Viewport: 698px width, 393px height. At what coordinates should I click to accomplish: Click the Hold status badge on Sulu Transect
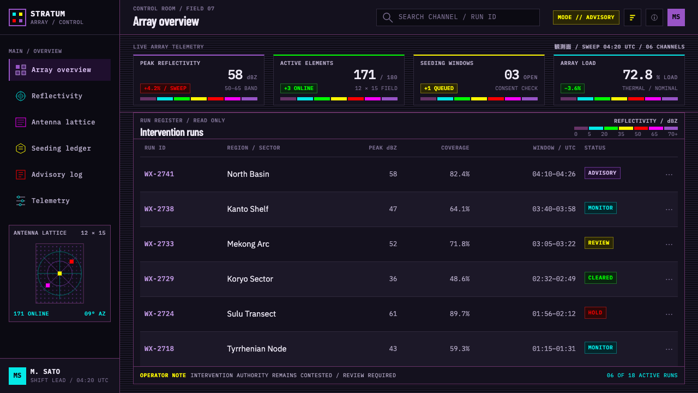595,313
